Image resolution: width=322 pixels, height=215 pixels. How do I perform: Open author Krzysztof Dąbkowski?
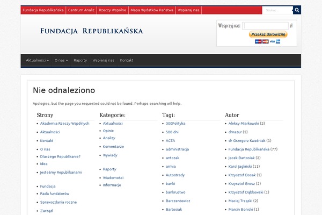(246, 192)
